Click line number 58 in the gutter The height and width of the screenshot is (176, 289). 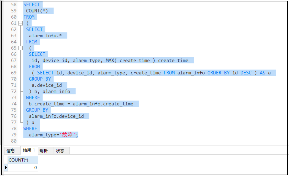pyautogui.click(x=13, y=4)
